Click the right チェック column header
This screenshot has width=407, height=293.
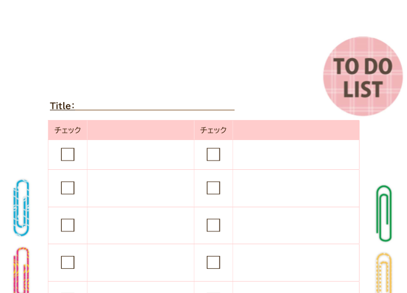(214, 130)
